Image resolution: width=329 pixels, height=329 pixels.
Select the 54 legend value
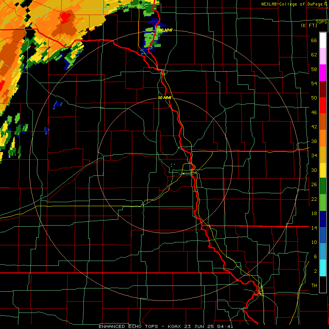(314, 84)
